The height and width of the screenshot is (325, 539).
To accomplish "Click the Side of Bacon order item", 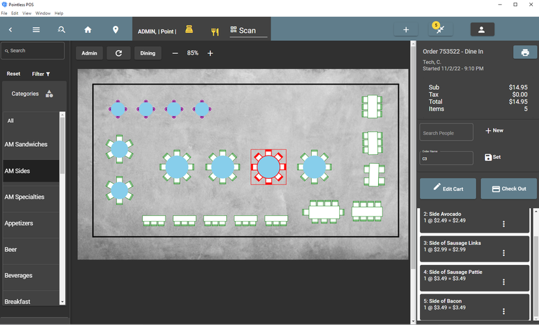I will pyautogui.click(x=475, y=307).
